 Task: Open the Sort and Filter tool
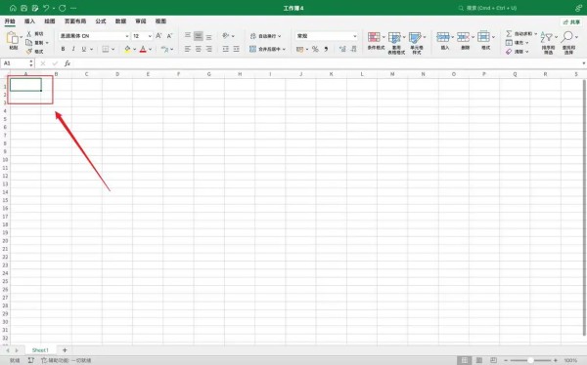[547, 37]
